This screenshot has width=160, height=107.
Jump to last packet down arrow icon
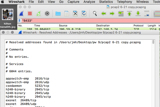[x=138, y=13]
